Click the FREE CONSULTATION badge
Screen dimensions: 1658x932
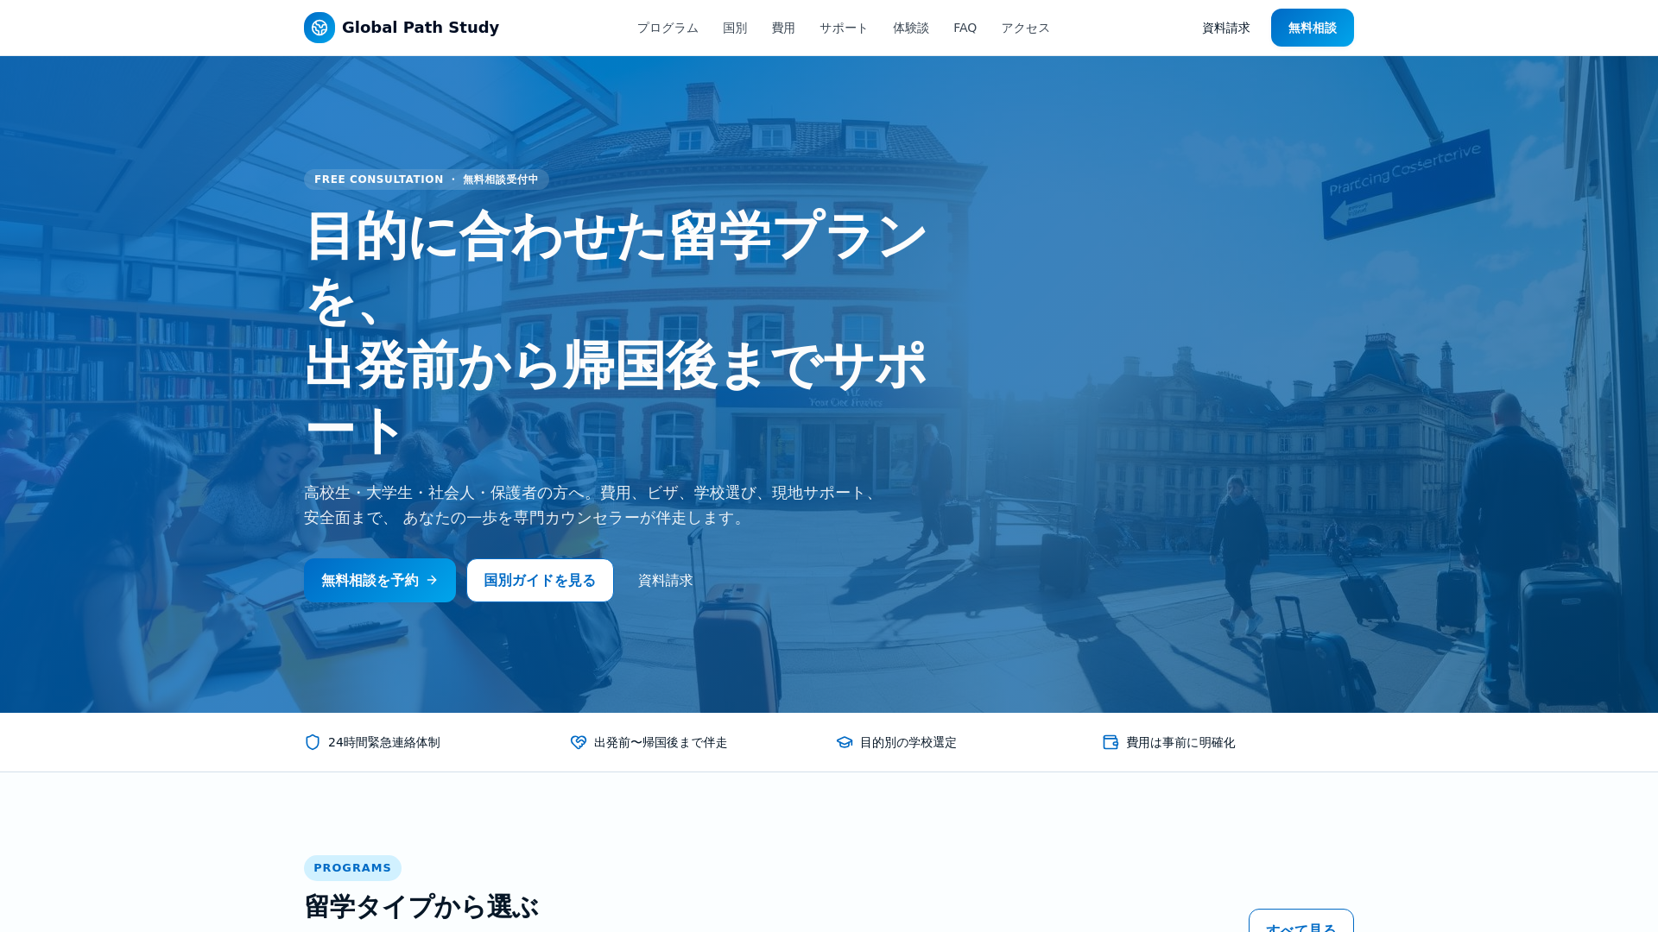click(x=427, y=179)
